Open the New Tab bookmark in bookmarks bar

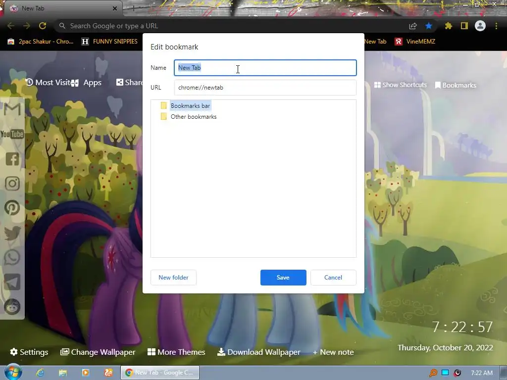375,42
